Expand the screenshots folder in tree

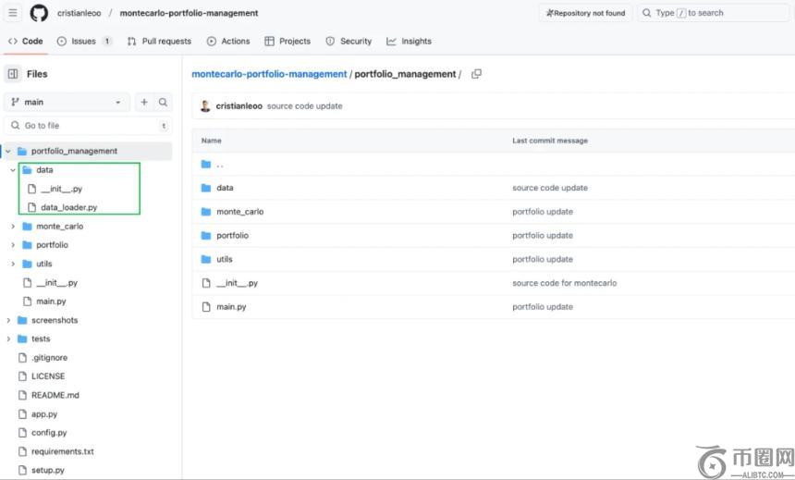(8, 321)
